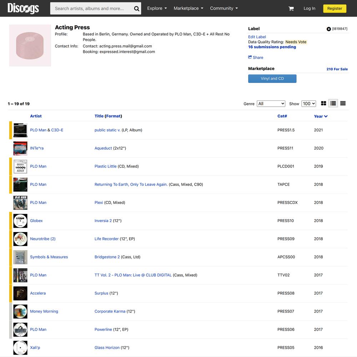The height and width of the screenshot is (357, 357).
Task: Open the Plastic Little cover thumbnail
Action: point(20,166)
